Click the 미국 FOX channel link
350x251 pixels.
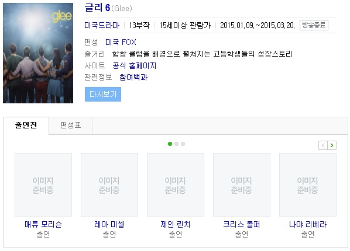pyautogui.click(x=121, y=42)
